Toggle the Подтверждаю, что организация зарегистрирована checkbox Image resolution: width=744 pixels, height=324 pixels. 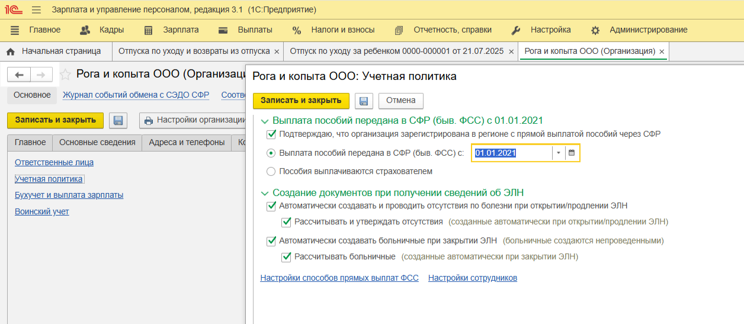pyautogui.click(x=271, y=134)
